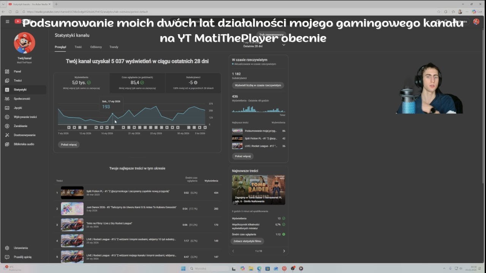Open a new browser tab
Image resolution: width=486 pixels, height=273 pixels.
[57, 4]
